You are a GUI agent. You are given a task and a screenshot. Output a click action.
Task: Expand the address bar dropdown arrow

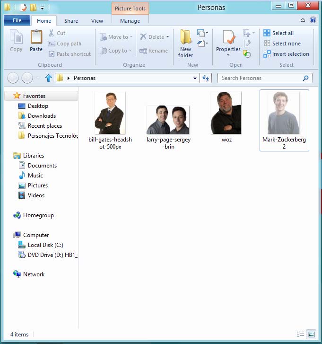tap(195, 78)
